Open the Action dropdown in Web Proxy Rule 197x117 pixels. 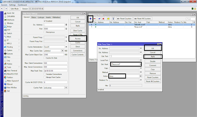[141, 76]
